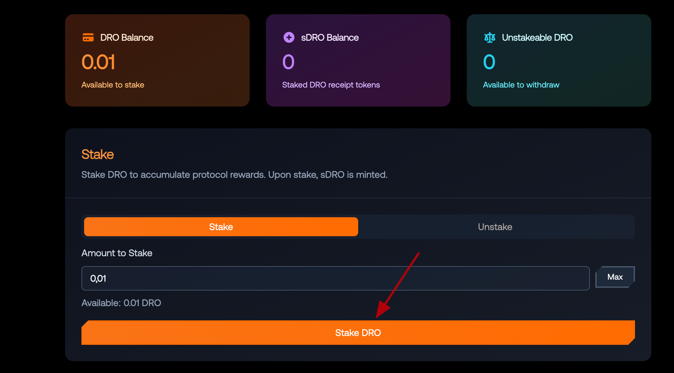Click the Available to withdraw label
674x373 pixels.
tap(521, 85)
